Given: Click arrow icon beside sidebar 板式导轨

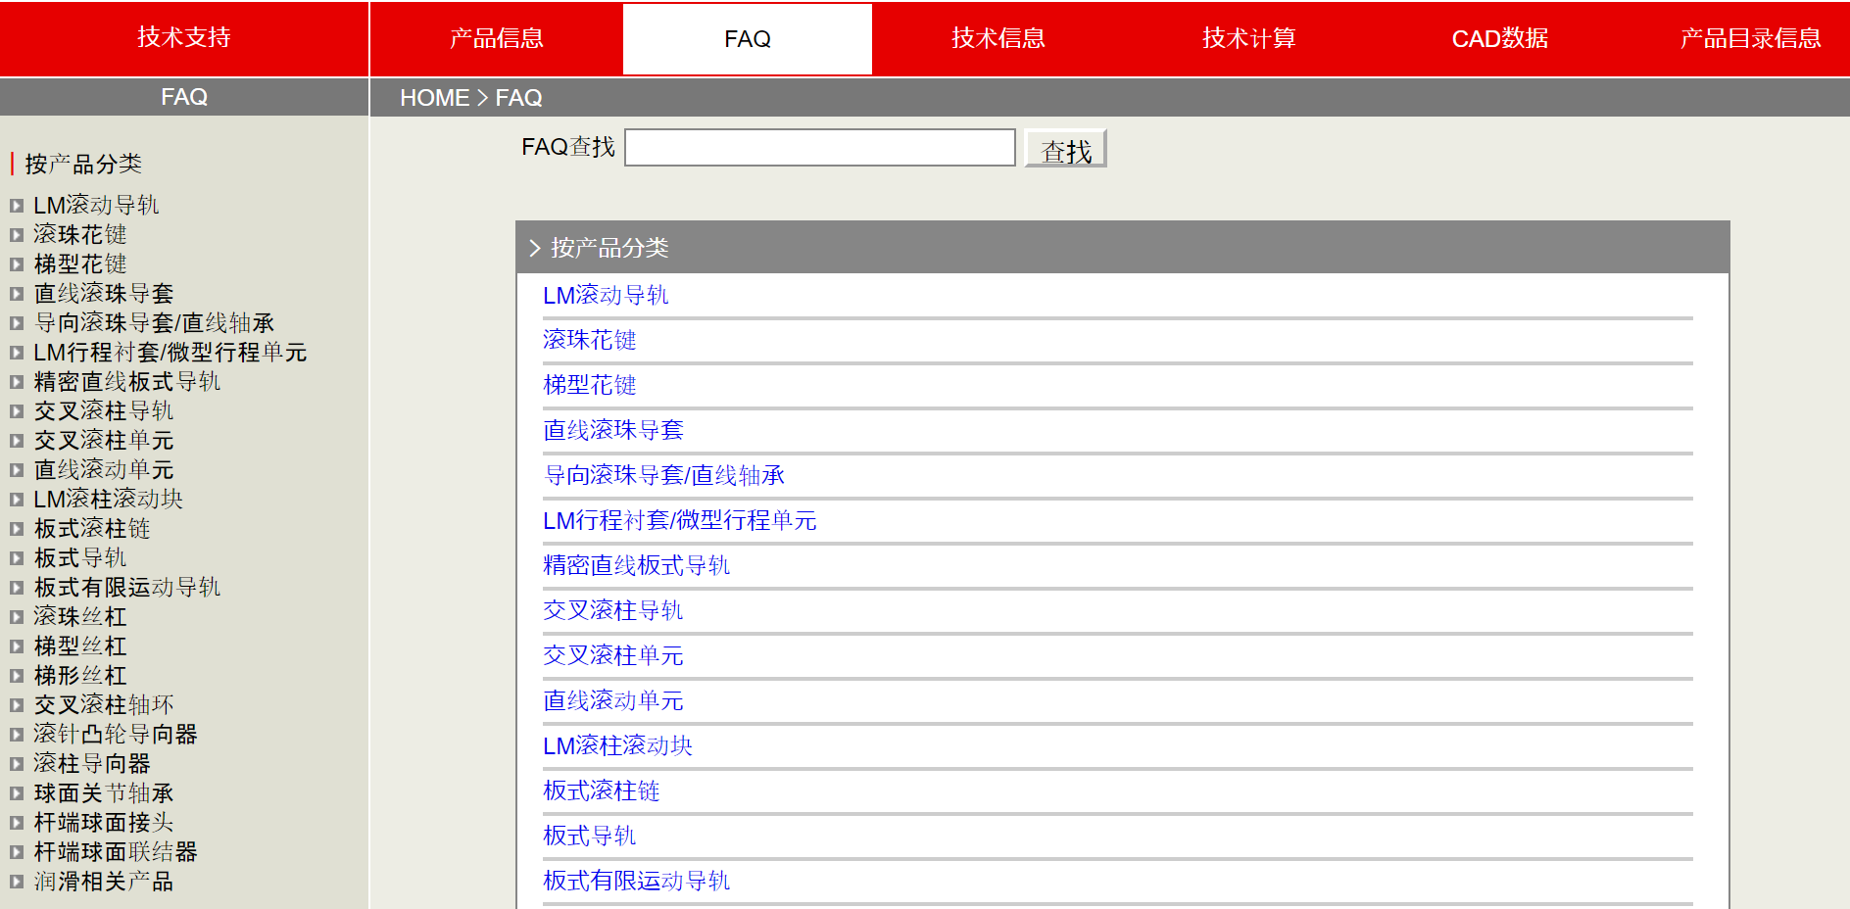Looking at the screenshot, I should [17, 558].
